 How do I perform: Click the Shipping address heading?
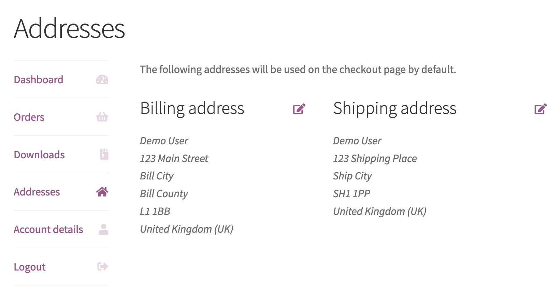(394, 108)
